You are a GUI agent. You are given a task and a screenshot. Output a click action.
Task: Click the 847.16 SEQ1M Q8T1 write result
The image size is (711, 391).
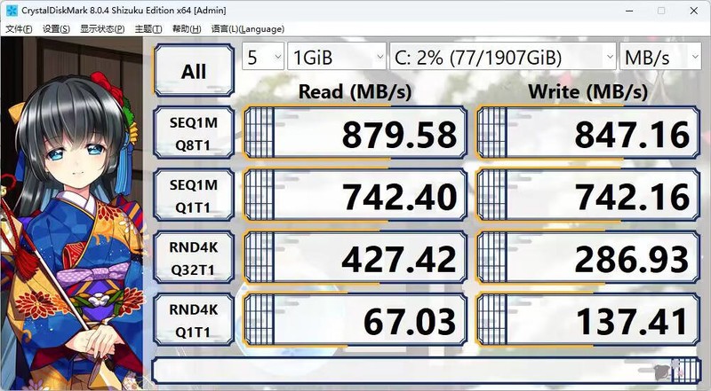(588, 133)
